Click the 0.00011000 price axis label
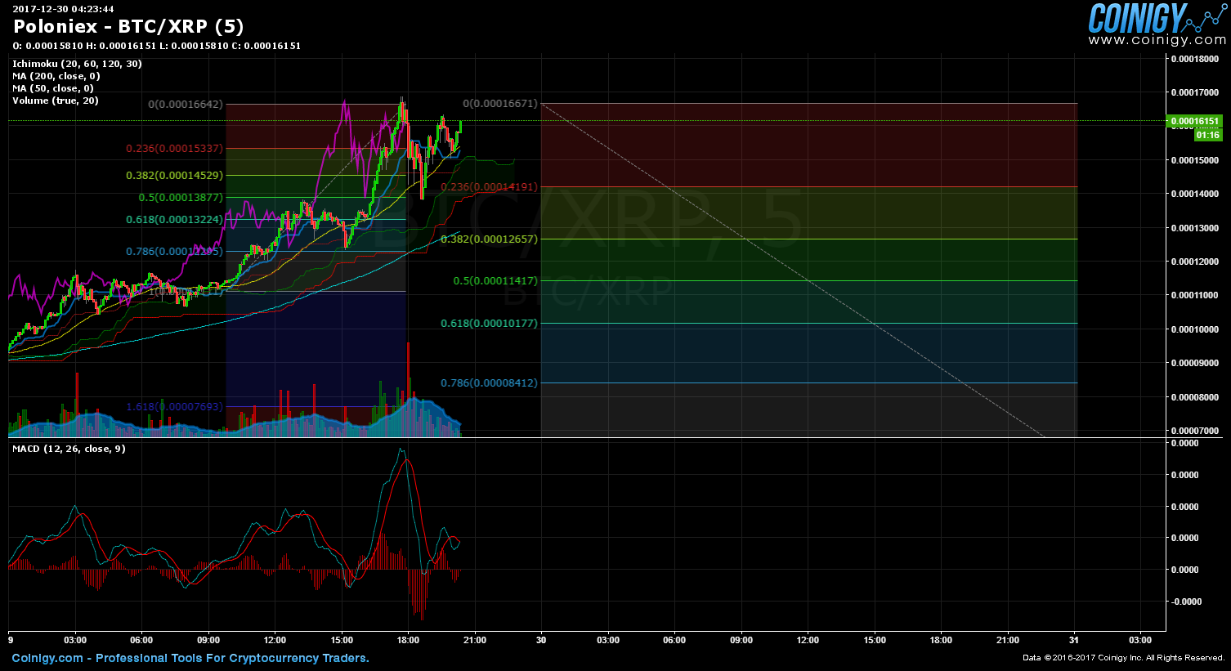Image resolution: width=1231 pixels, height=671 pixels. [1194, 295]
